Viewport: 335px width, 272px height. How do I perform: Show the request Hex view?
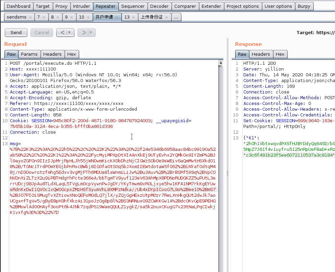point(72,54)
